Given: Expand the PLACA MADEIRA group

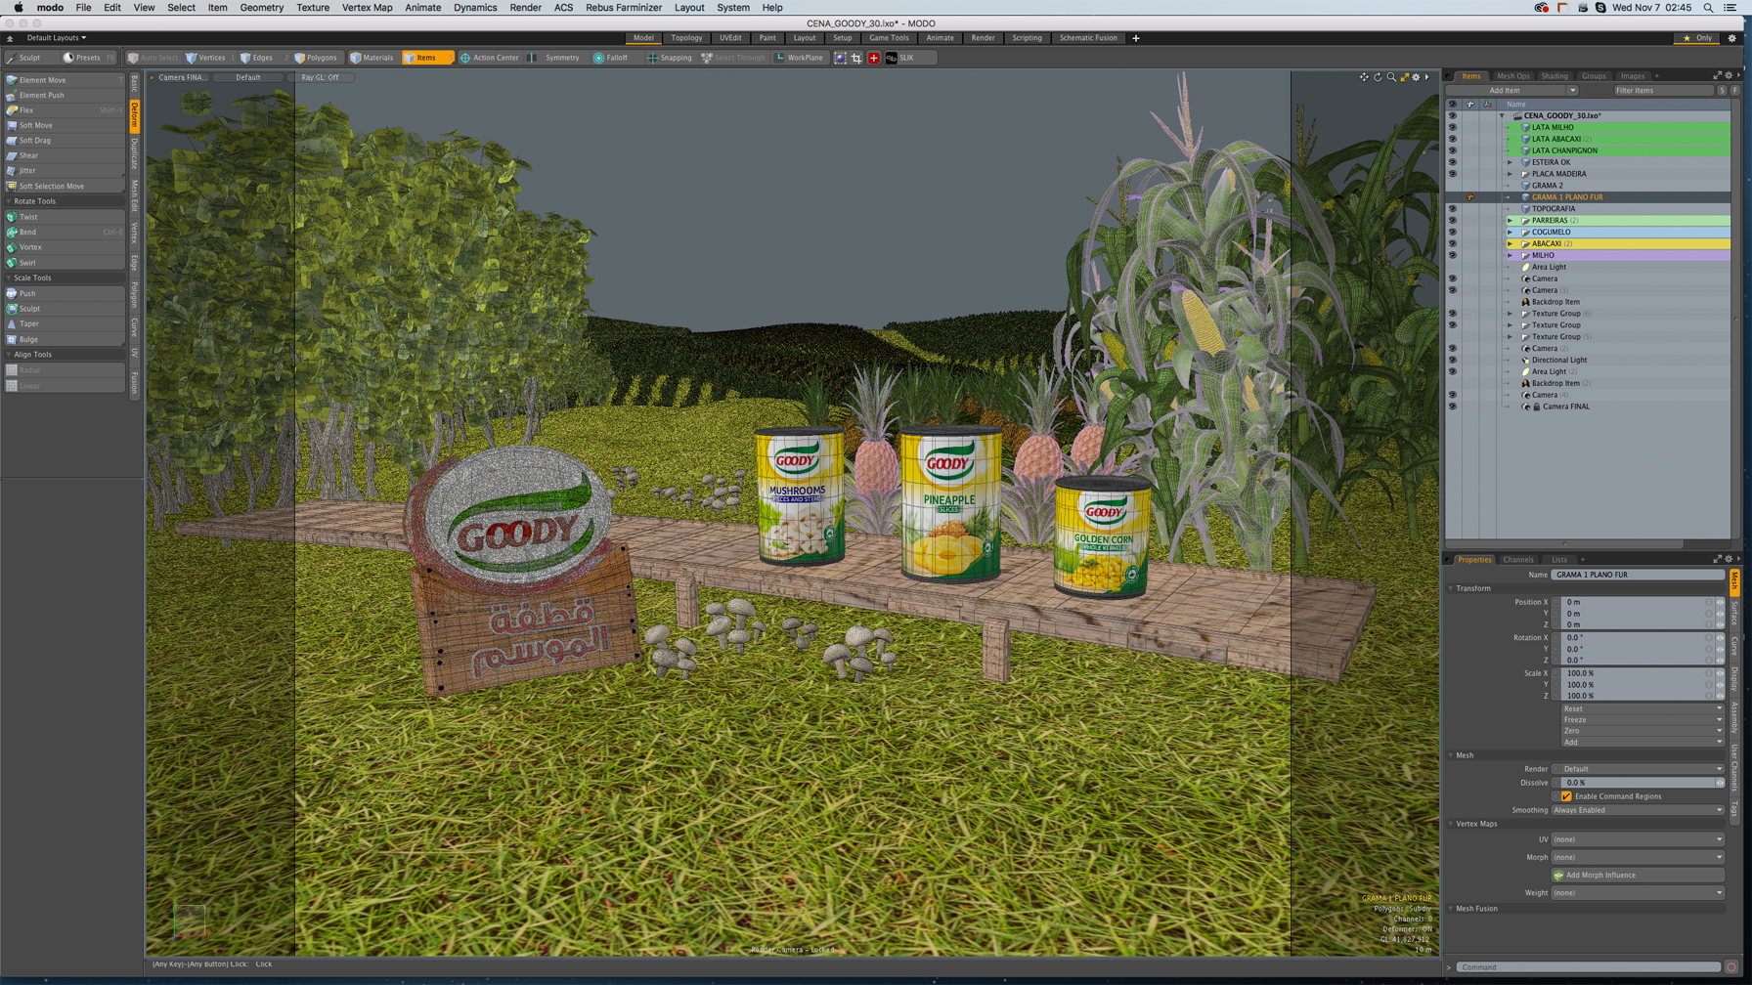Looking at the screenshot, I should click(1510, 174).
